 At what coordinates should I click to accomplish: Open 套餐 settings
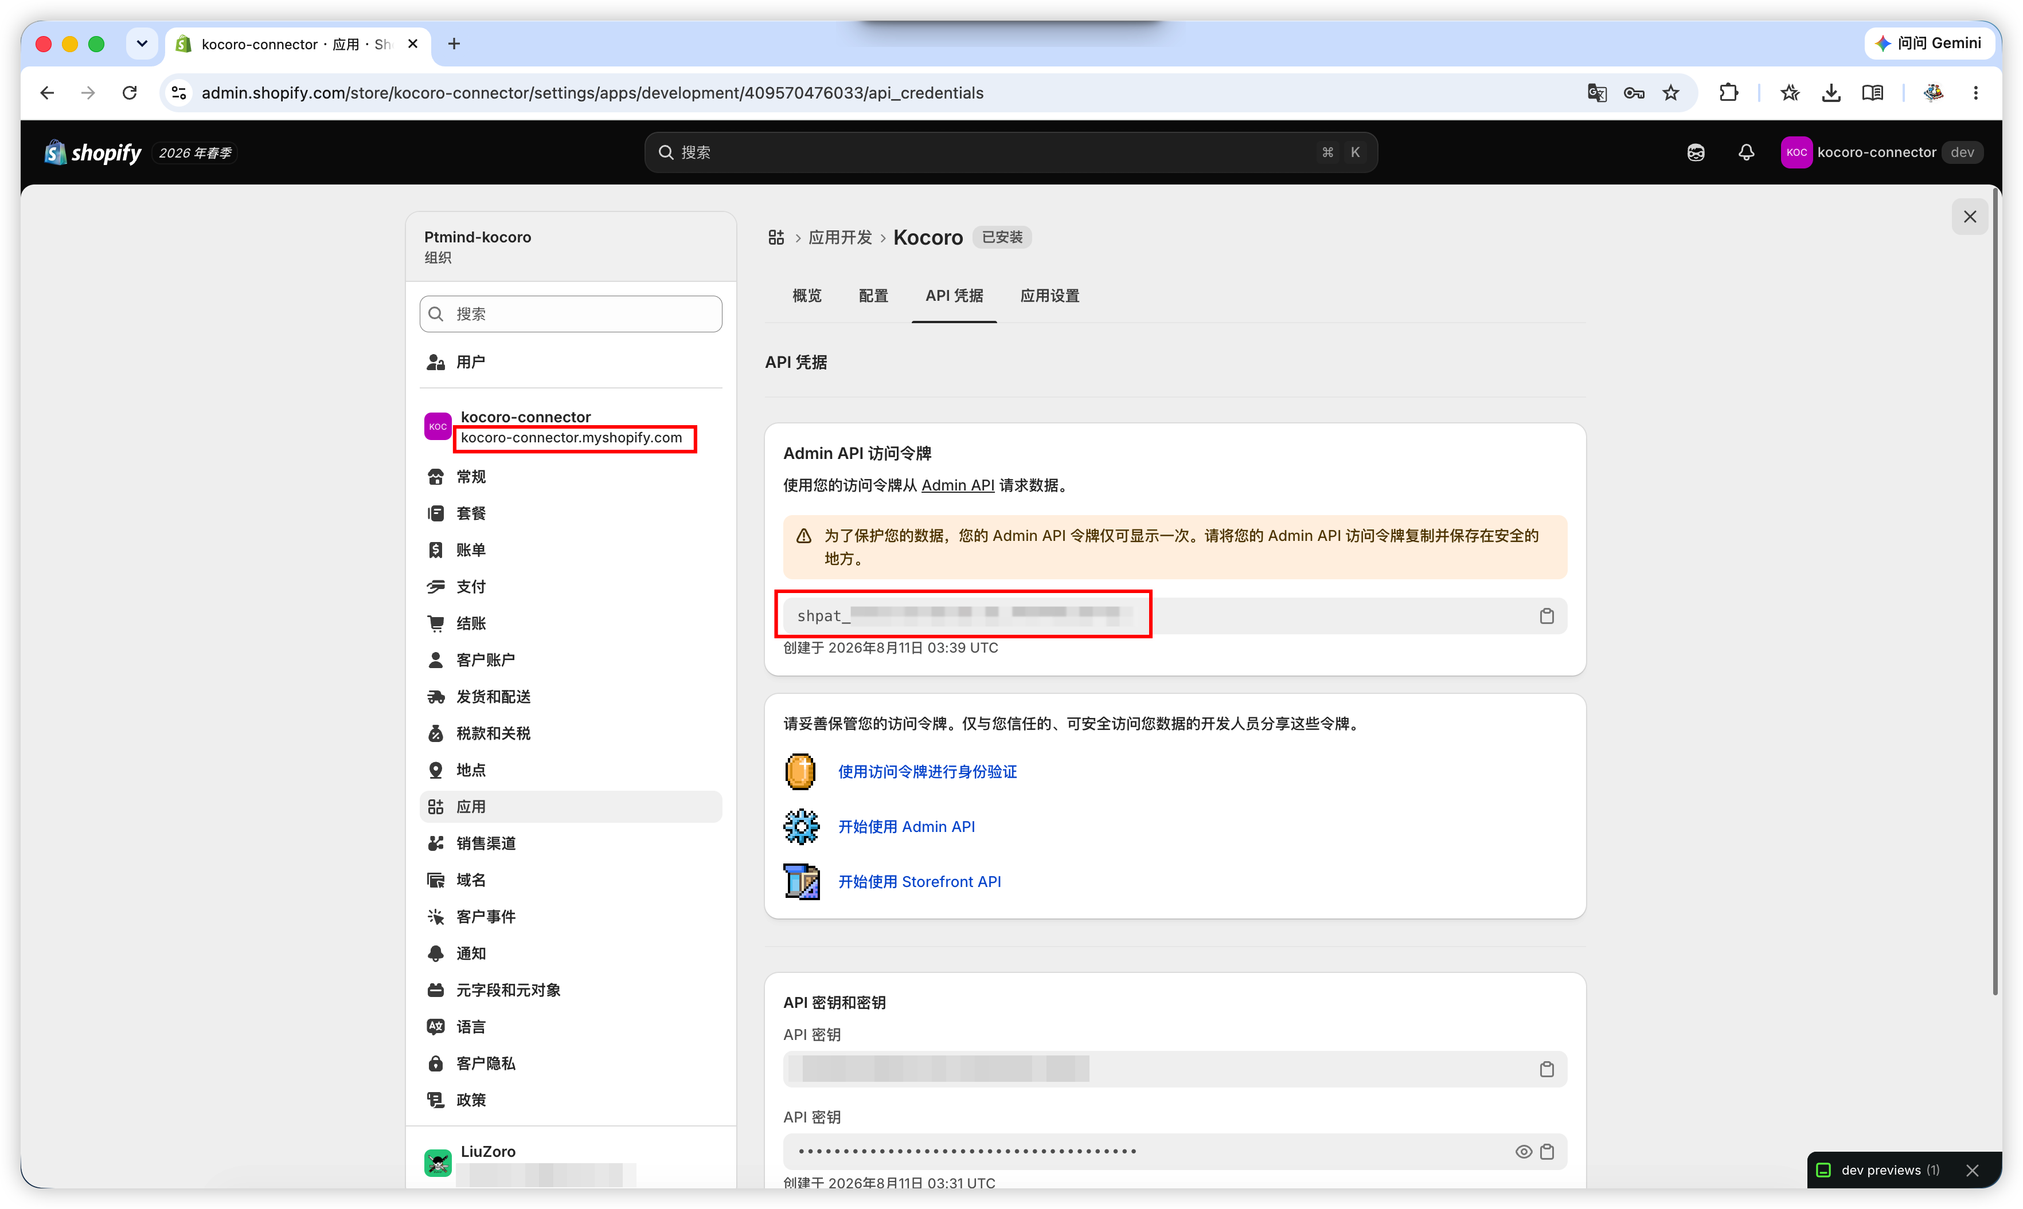pyautogui.click(x=571, y=513)
